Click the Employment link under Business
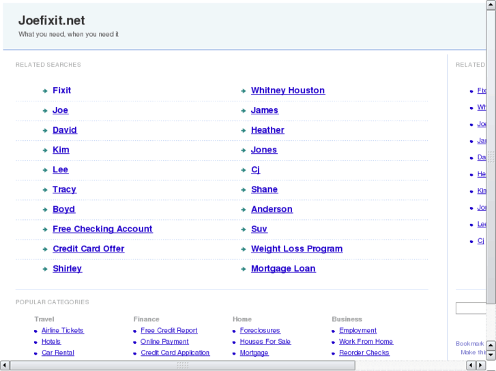The height and width of the screenshot is (371, 496). click(358, 331)
